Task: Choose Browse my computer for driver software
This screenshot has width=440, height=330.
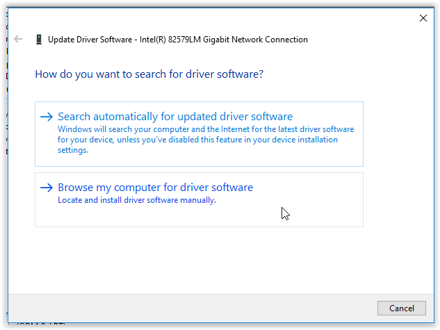Action: [155, 188]
